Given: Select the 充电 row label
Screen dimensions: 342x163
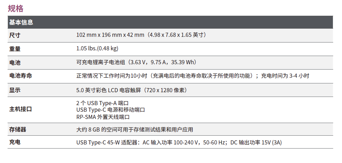Looking at the screenshot, I should 15,143.
